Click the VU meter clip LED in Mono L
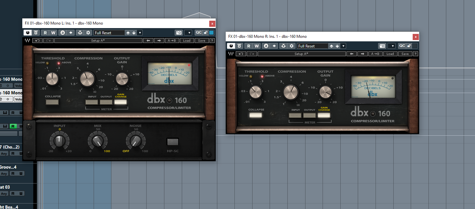Viewport: 475px width, 209px height. [189, 65]
